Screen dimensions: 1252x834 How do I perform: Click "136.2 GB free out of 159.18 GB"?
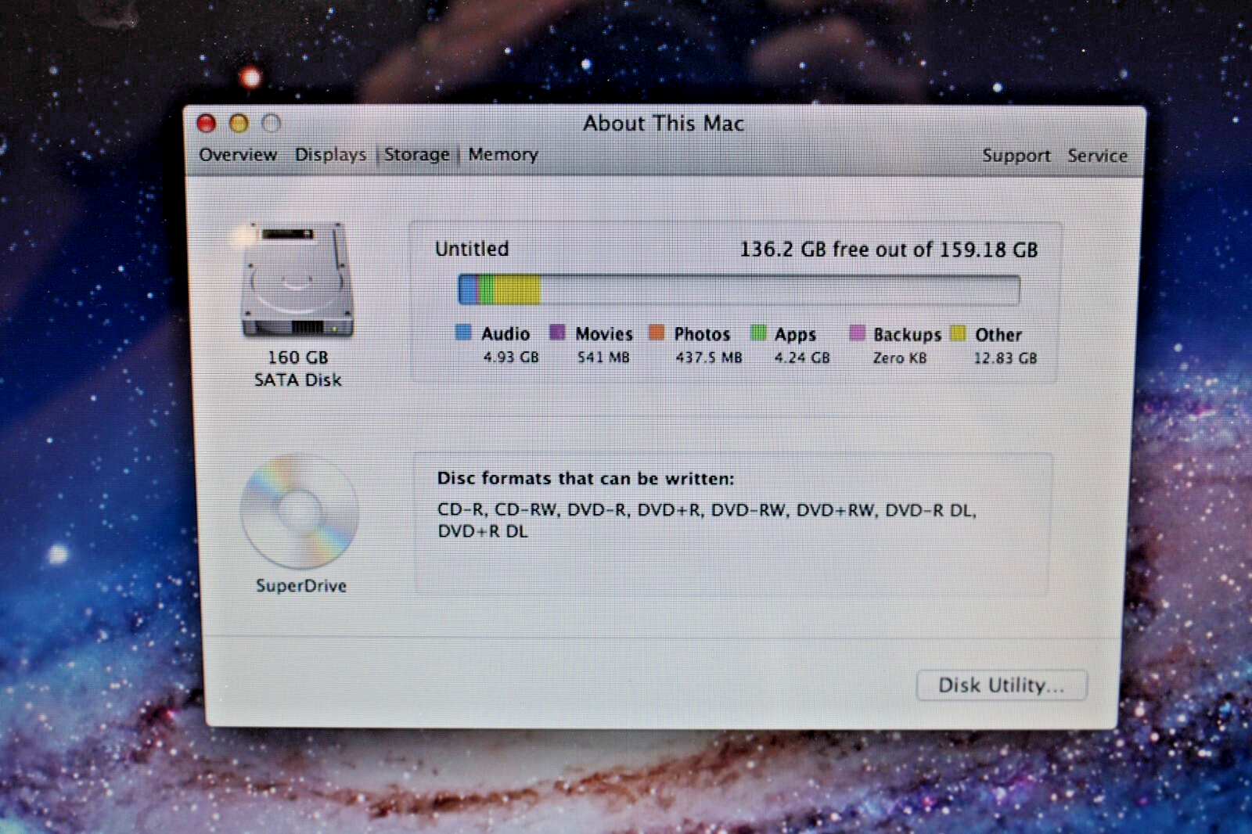coord(889,250)
